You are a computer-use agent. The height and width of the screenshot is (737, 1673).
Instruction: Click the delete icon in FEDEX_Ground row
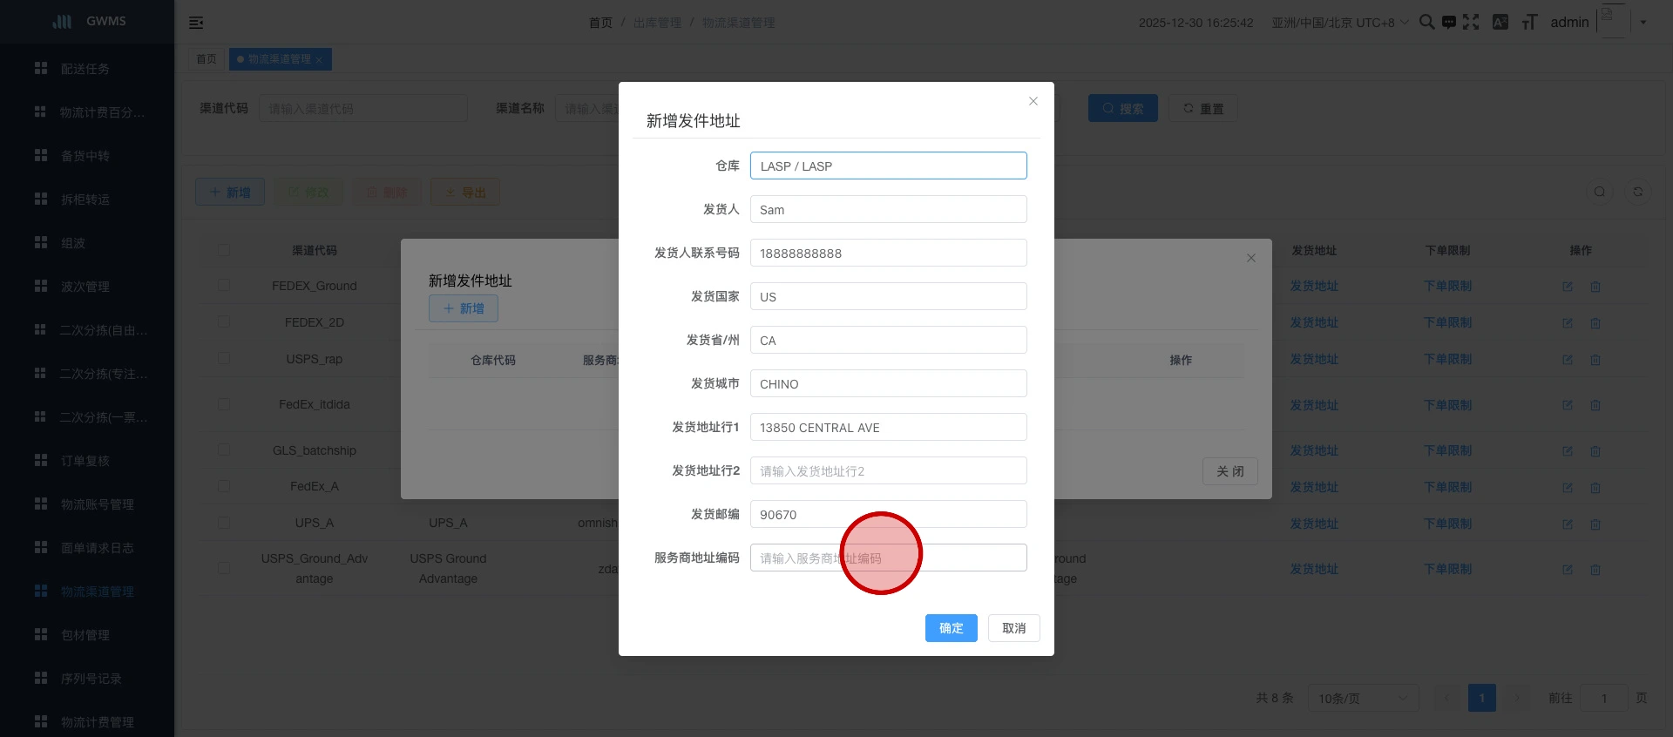point(1595,287)
